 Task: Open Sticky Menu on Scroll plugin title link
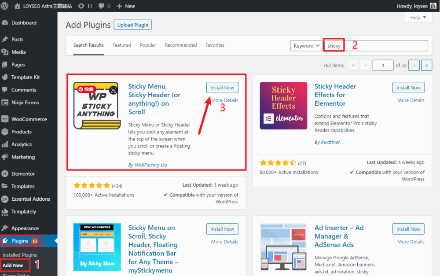pos(153,249)
